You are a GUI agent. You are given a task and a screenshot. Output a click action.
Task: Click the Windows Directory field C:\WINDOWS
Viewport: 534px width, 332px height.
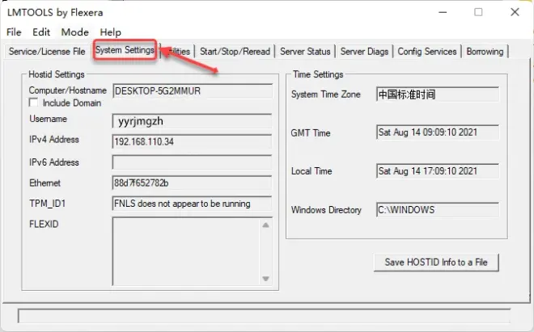[438, 210]
